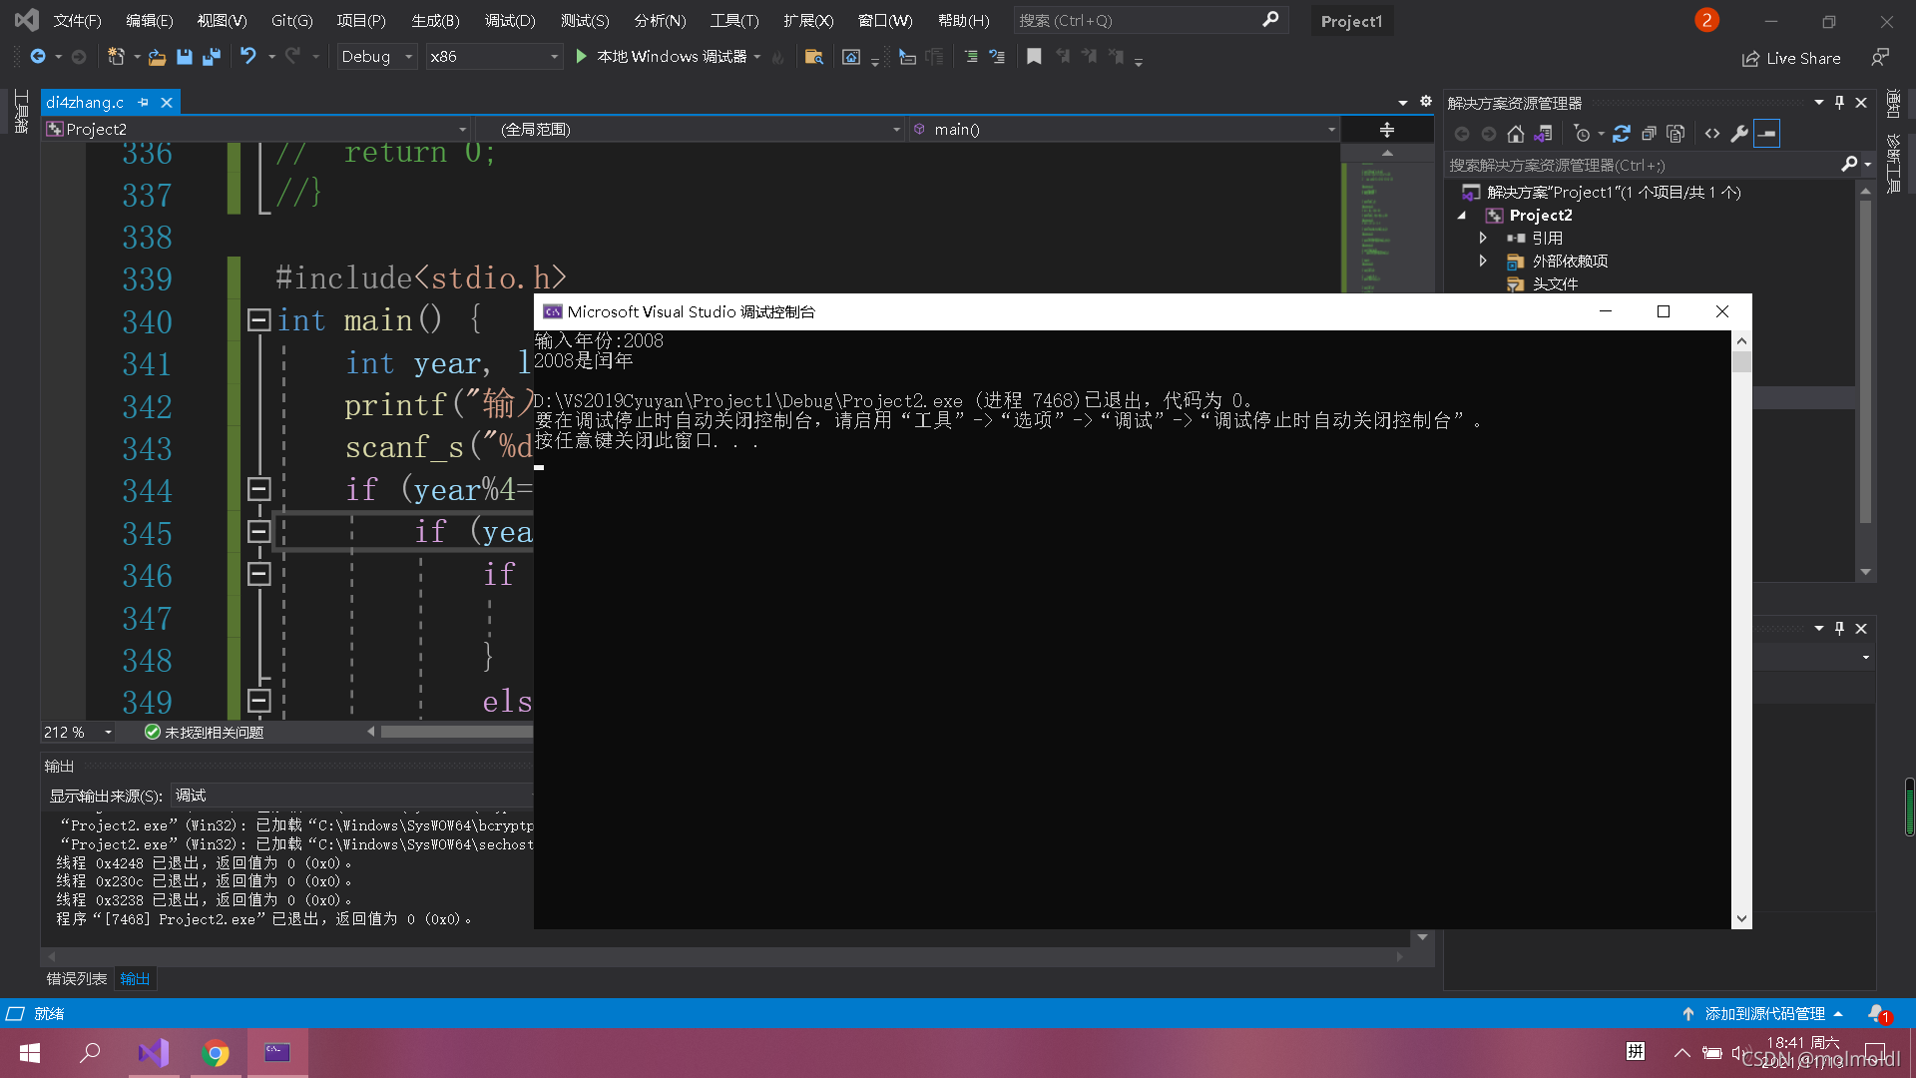Screen dimensions: 1916x1078
Task: Open the x86 platform dropdown
Action: (554, 57)
